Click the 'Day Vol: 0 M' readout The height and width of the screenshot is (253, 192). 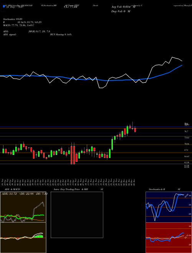pos(121,11)
